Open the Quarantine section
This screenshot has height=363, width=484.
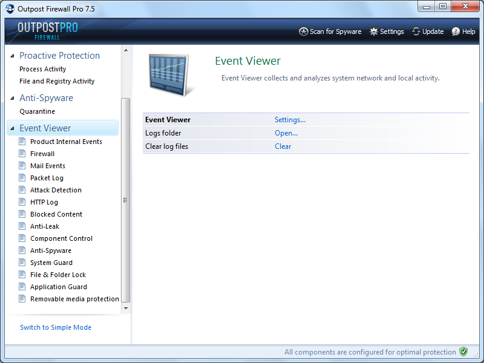[37, 111]
